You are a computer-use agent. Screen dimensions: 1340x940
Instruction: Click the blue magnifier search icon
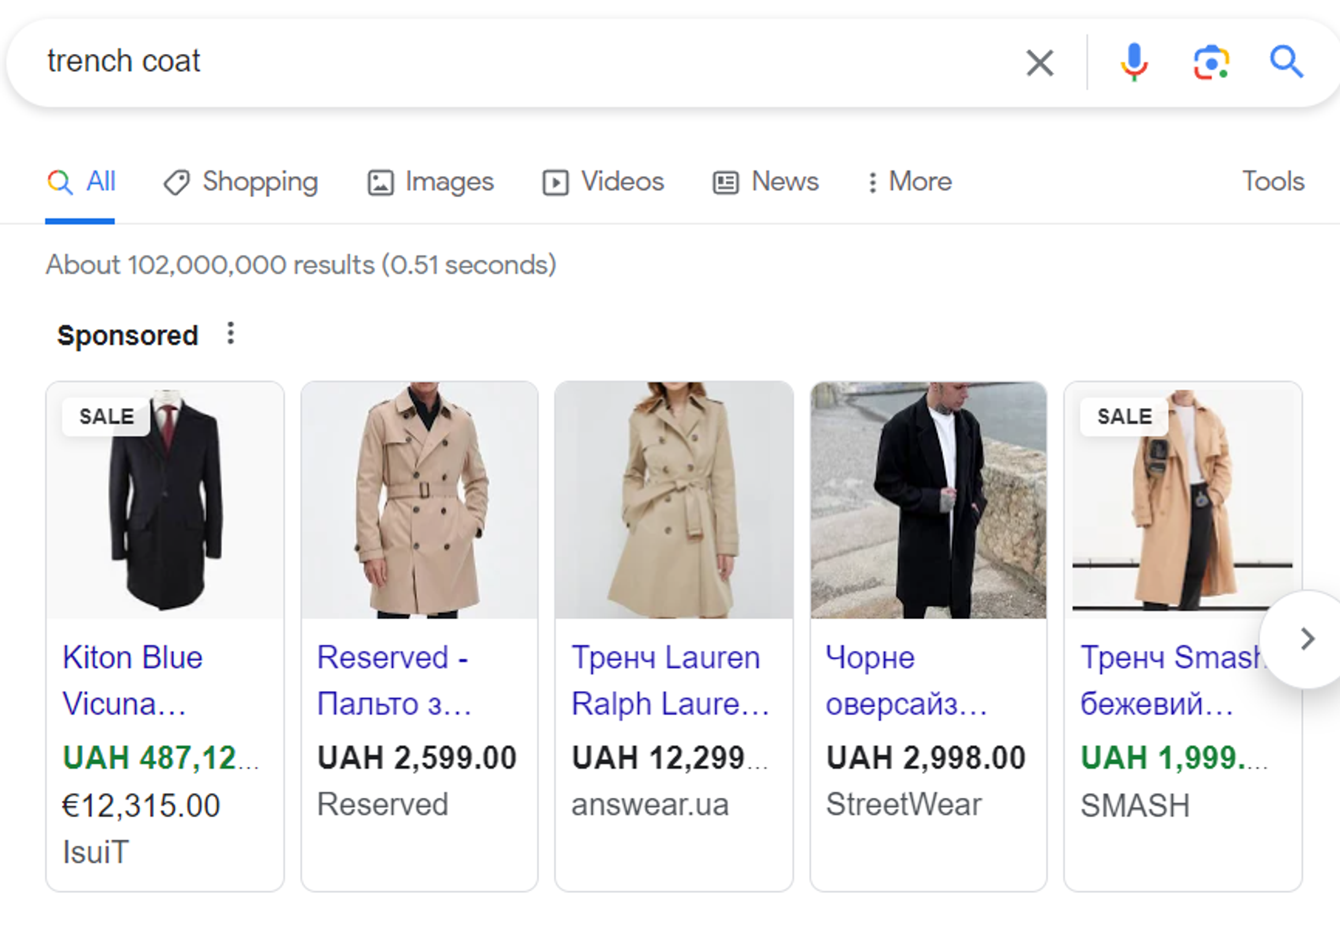[x=1286, y=62]
